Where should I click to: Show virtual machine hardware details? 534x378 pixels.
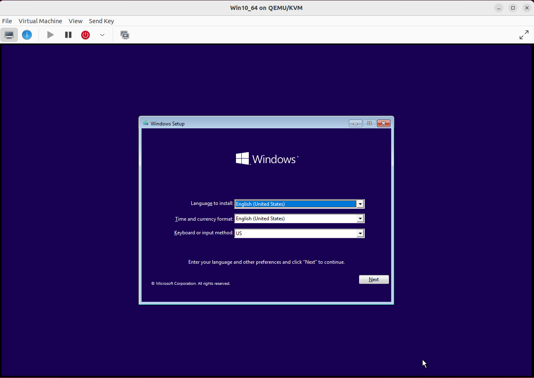pyautogui.click(x=27, y=35)
